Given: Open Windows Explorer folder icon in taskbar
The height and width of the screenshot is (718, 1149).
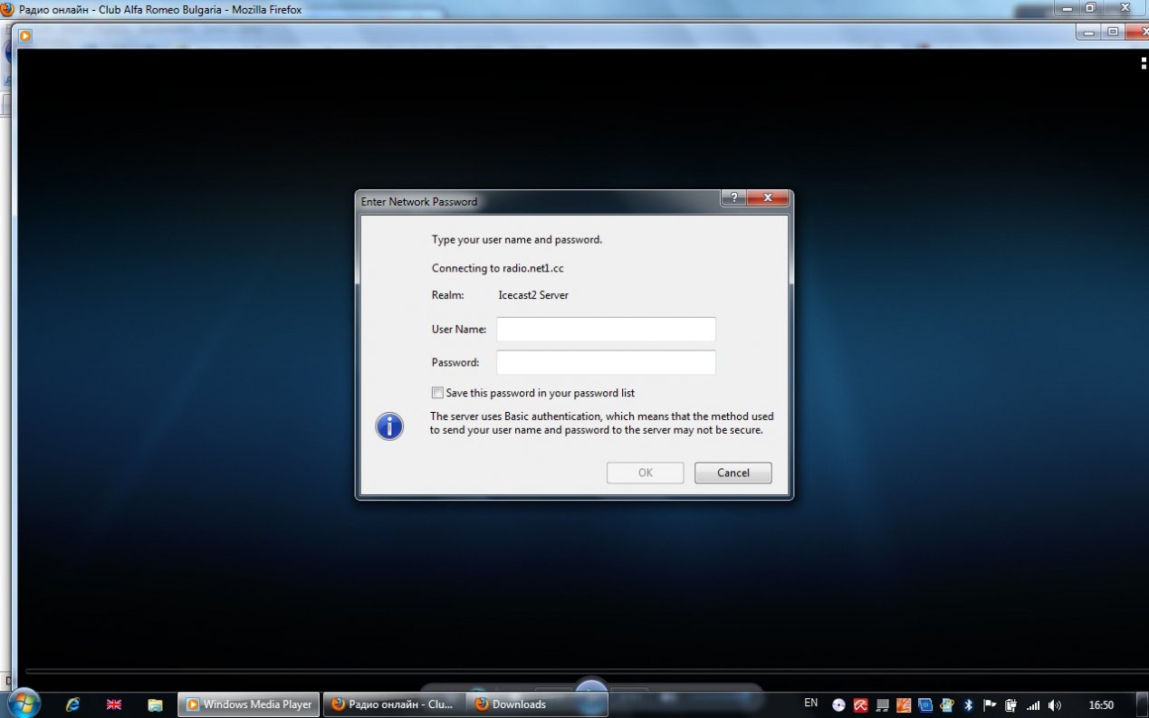Looking at the screenshot, I should pyautogui.click(x=155, y=704).
